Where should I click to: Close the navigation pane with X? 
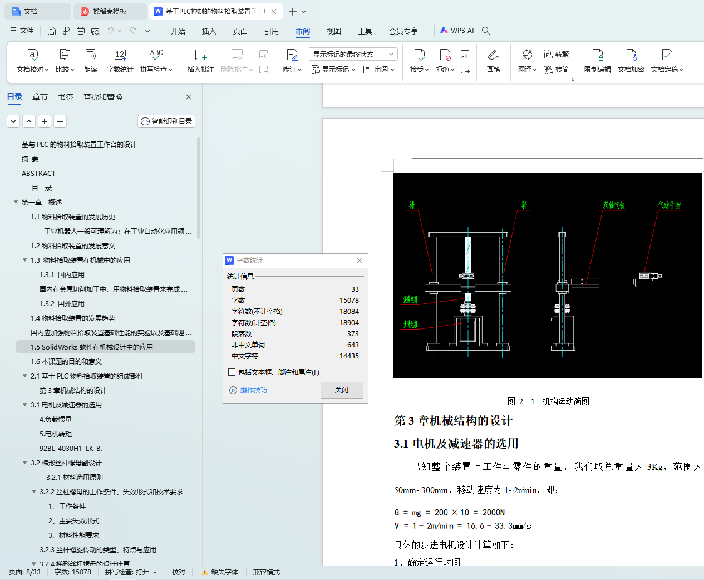pos(189,97)
